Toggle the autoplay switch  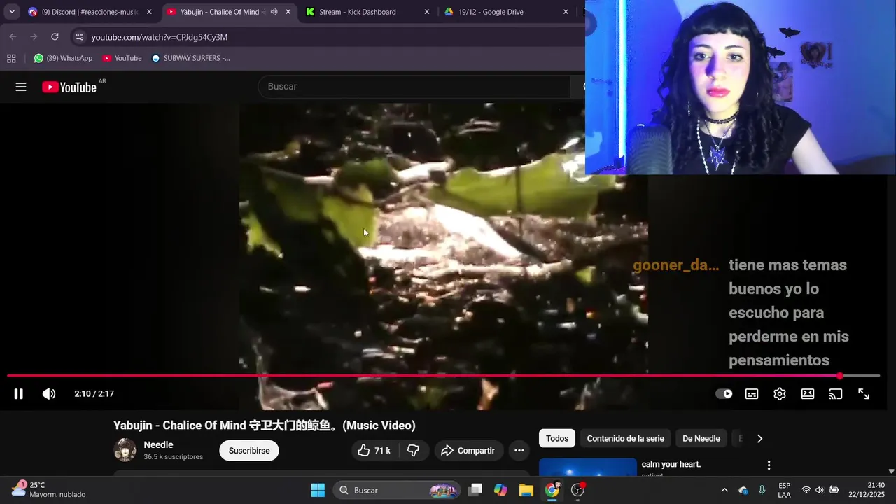point(724,394)
